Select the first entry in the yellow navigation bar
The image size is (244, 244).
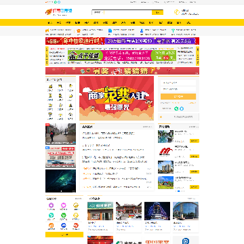(x=50, y=22)
